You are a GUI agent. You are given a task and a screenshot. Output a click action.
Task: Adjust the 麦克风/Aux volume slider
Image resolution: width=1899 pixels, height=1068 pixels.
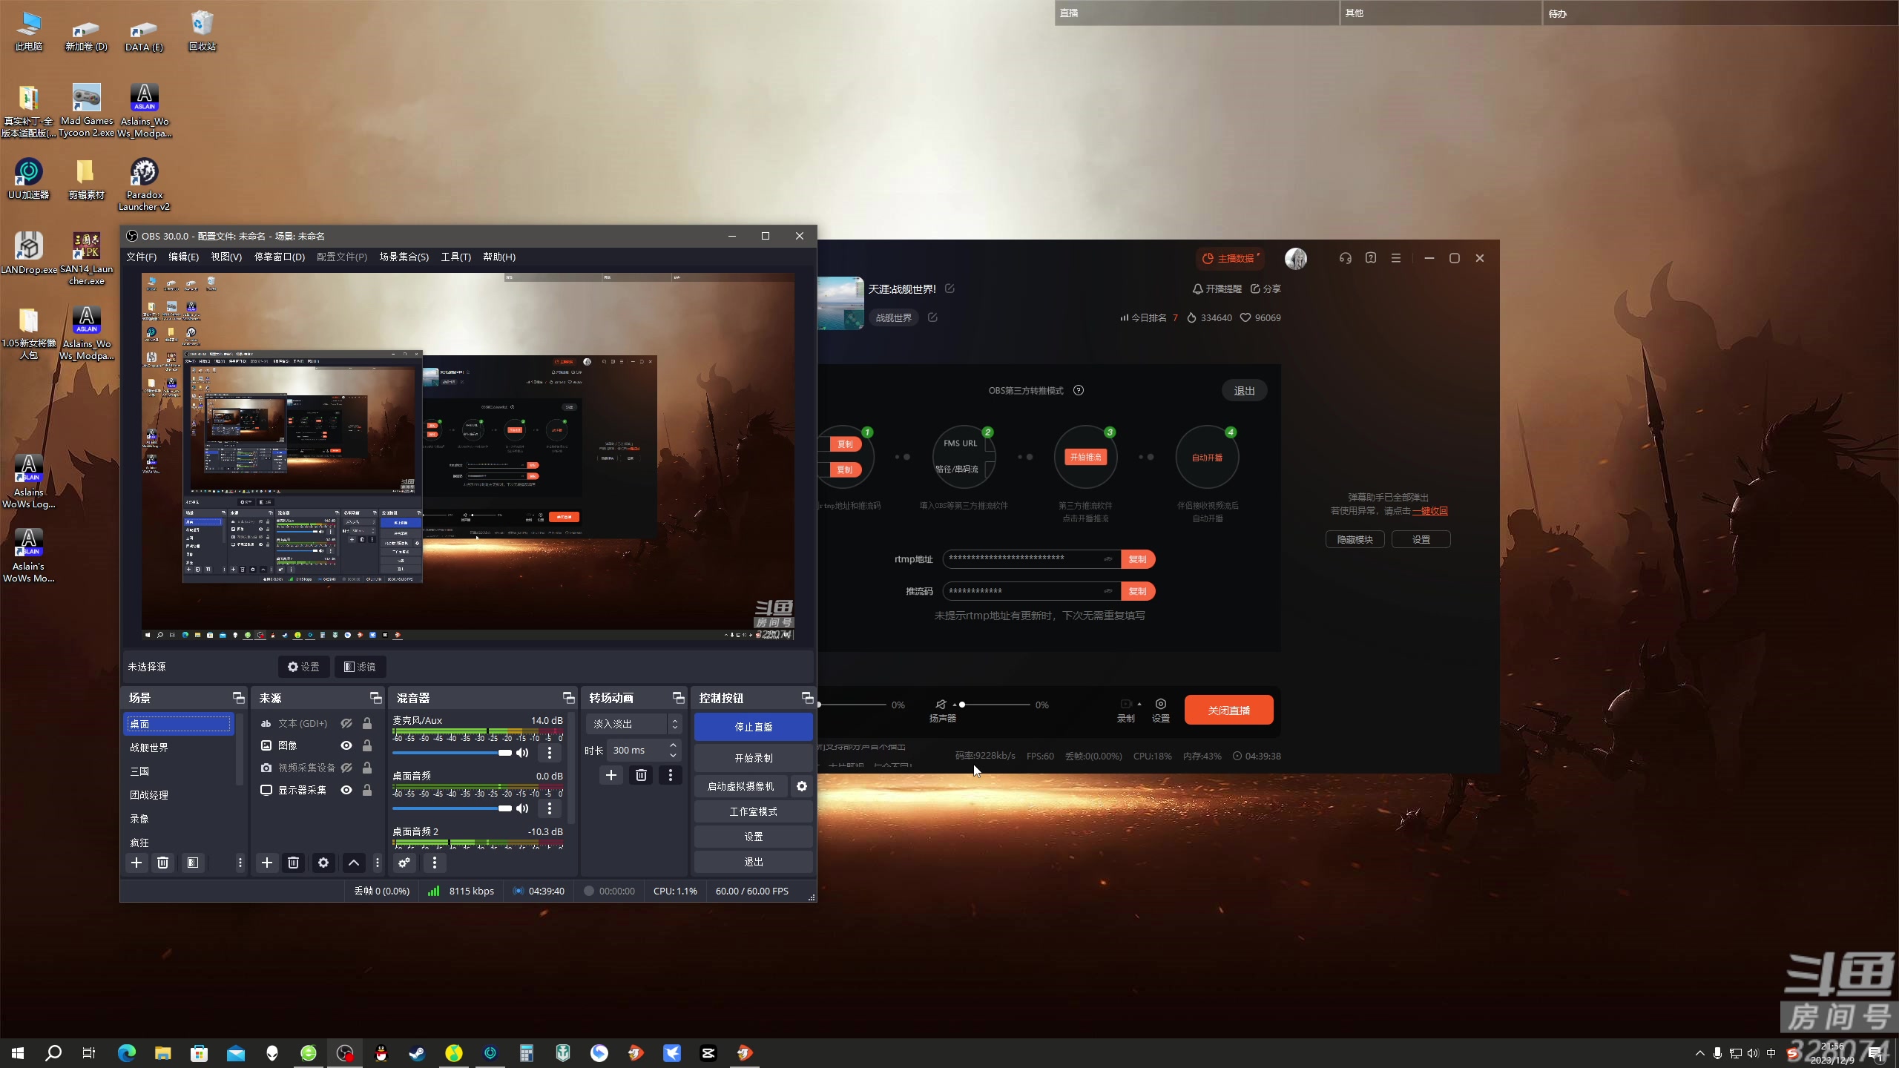coord(504,753)
